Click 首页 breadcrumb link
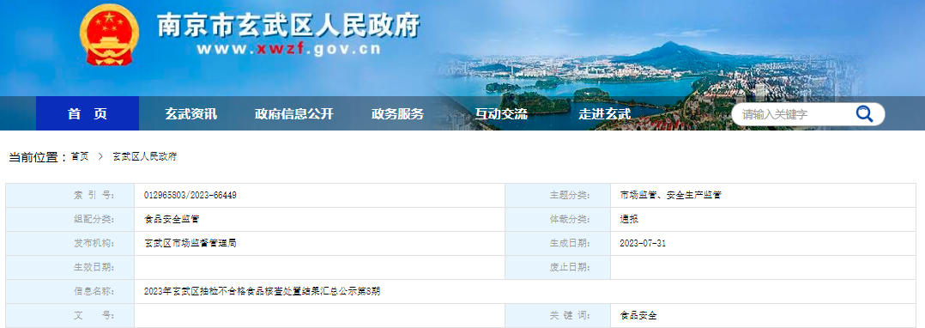Viewport: 925px width, 328px height. tap(80, 157)
